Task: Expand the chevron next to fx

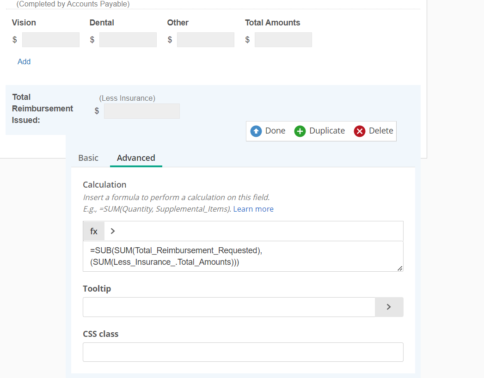Action: (x=113, y=231)
